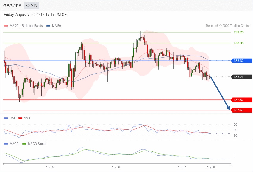Click the blue MACD legend swatch
The image size is (253, 172).
[6, 144]
